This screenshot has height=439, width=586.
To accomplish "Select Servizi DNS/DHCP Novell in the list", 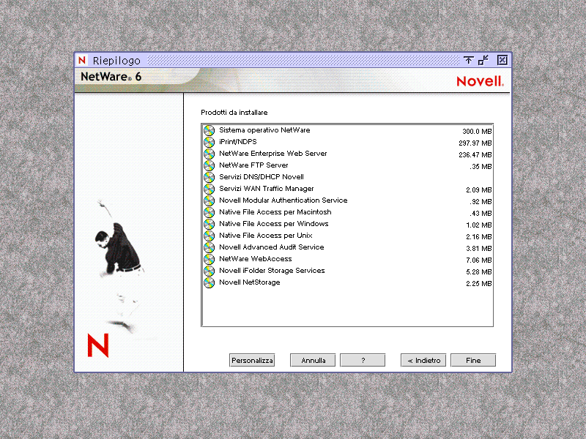I will tap(262, 177).
